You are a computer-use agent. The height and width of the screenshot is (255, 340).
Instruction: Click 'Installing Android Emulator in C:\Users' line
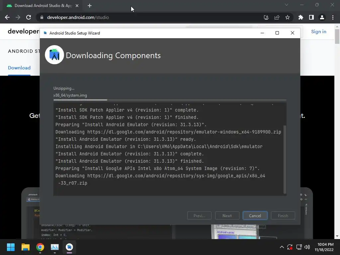click(159, 146)
